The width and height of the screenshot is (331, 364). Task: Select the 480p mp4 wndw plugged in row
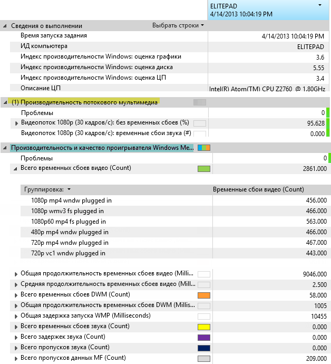(176, 232)
